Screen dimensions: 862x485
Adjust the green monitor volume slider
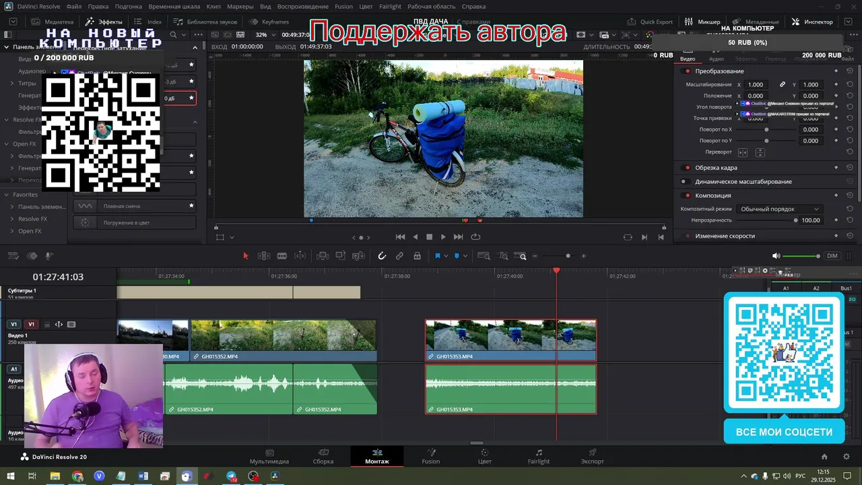point(801,256)
